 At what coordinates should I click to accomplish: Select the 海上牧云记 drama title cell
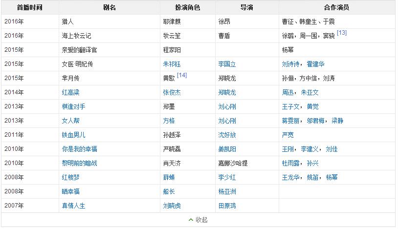110,36
